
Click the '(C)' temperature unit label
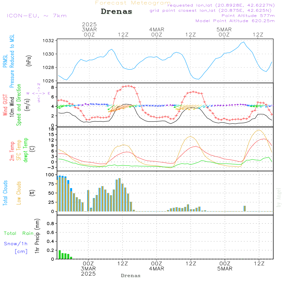[32, 149]
